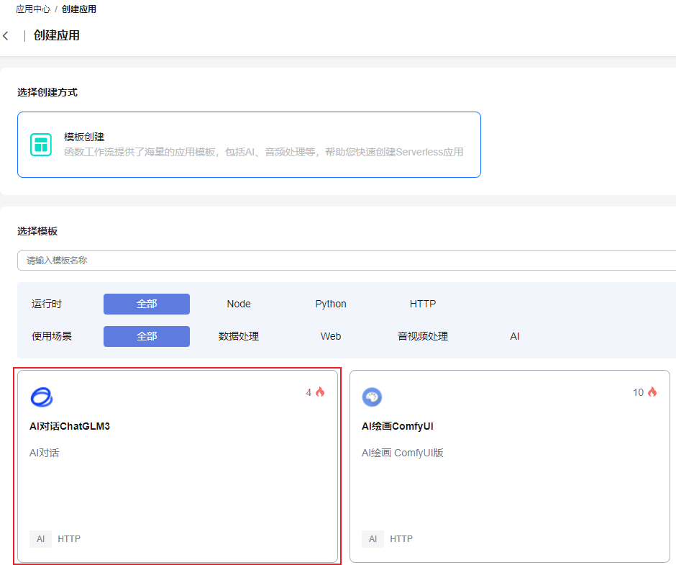Screen dimensions: 676x565
Task: Filter scenario by AI
Action: (515, 336)
